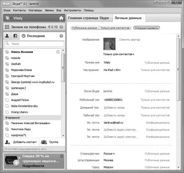
Task: Click mobile number +66882106801
Action: point(113,100)
